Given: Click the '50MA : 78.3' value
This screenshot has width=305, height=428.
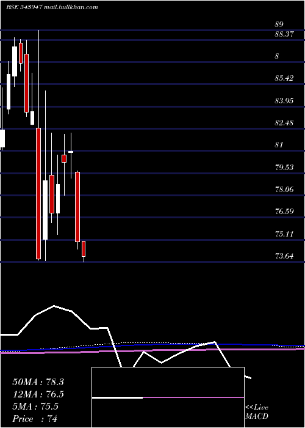Looking at the screenshot, I should click(38, 382).
